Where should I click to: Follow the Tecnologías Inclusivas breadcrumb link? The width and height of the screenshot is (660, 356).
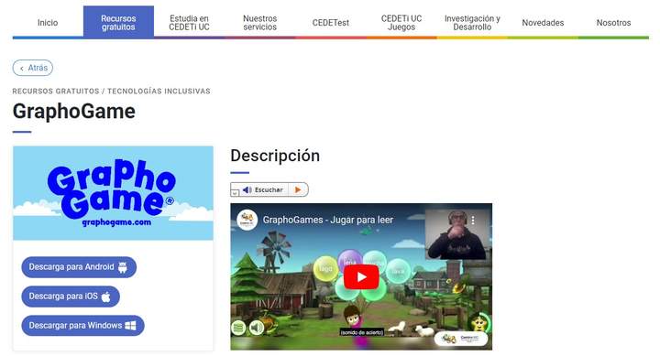159,92
